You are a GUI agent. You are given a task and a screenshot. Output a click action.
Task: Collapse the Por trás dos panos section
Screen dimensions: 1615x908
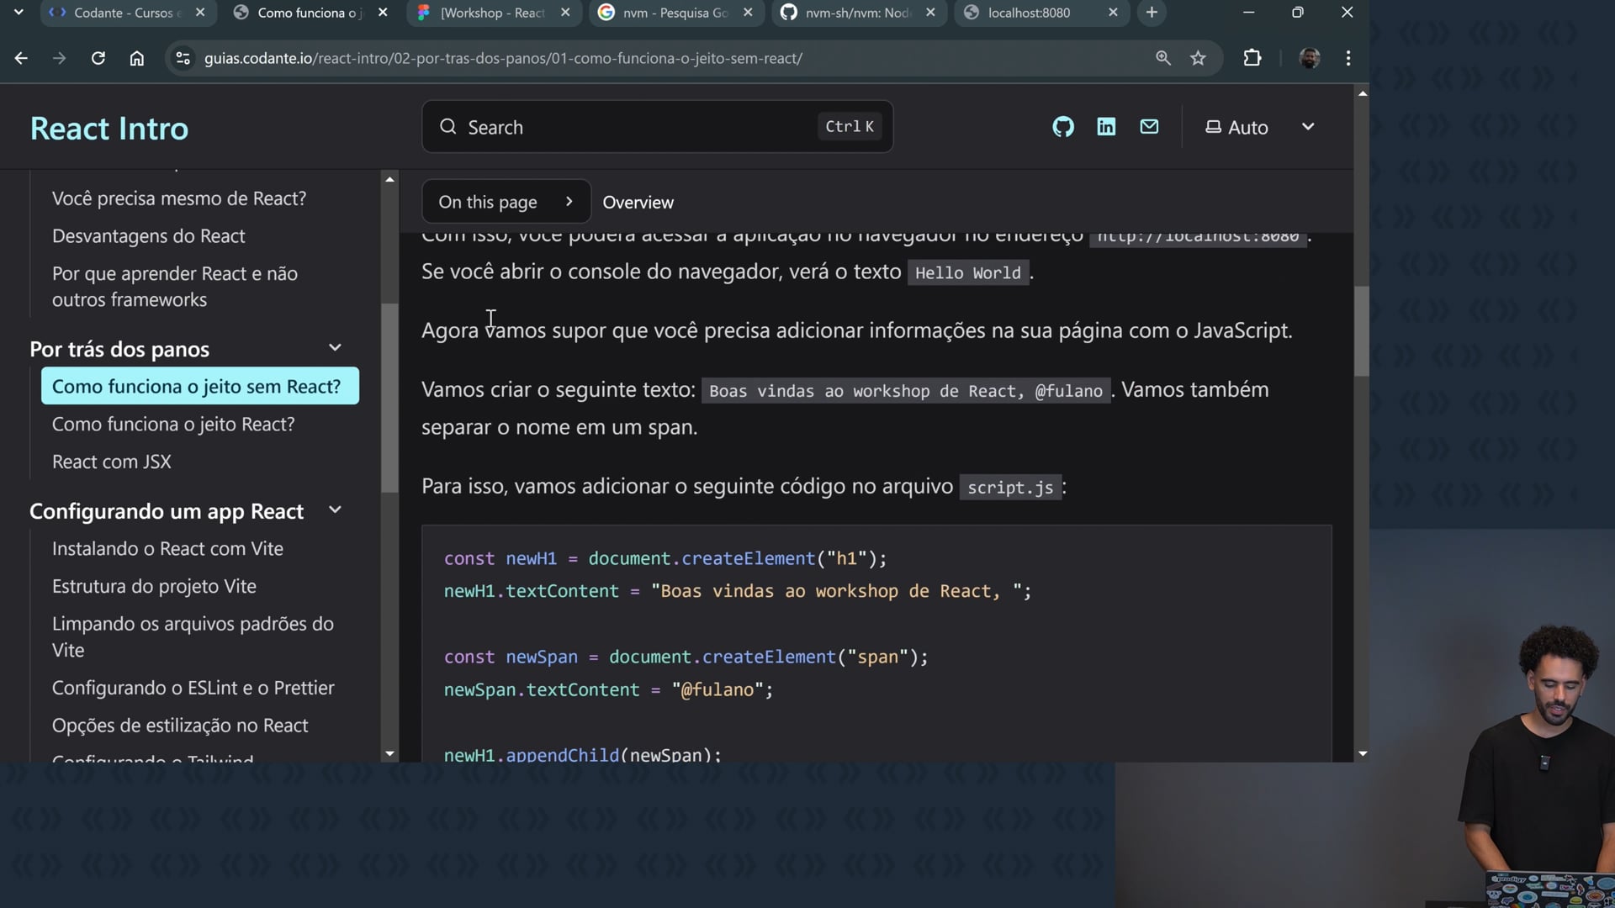point(335,348)
